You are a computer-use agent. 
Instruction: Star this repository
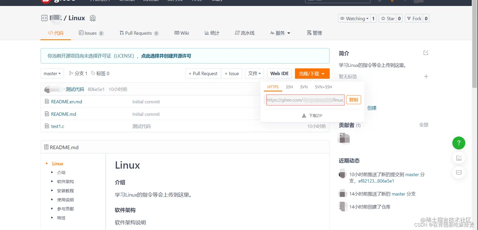click(388, 19)
